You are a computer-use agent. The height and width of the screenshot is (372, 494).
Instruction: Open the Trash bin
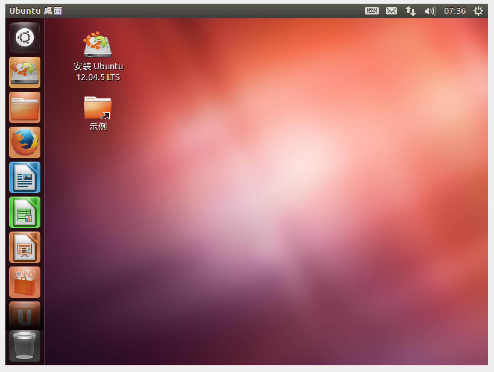pyautogui.click(x=25, y=346)
